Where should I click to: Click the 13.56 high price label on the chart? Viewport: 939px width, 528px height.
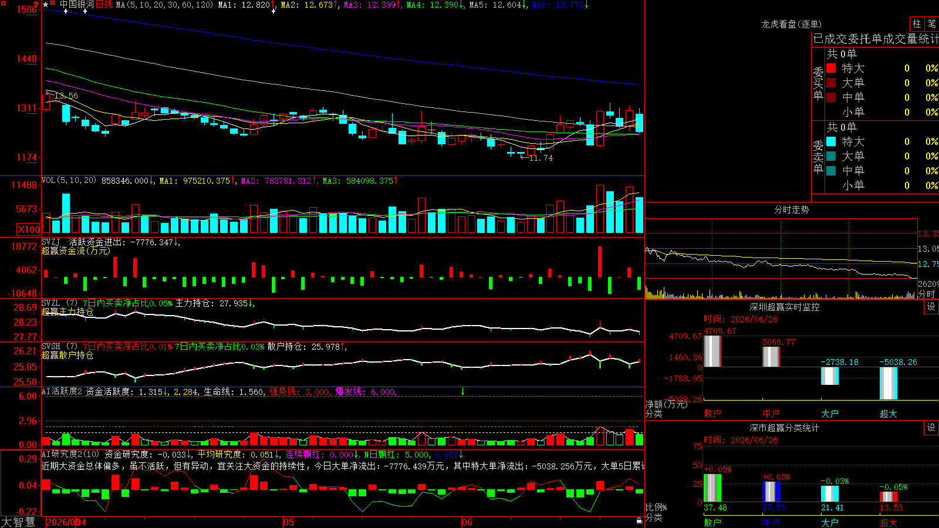coord(66,96)
